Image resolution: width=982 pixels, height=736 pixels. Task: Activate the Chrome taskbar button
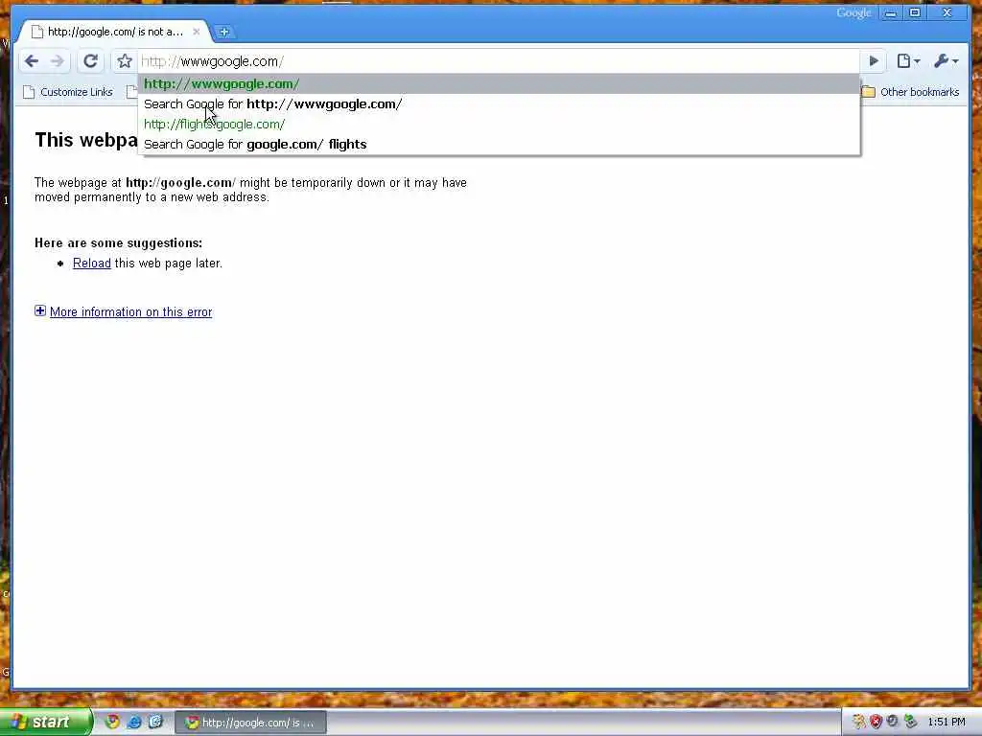tap(250, 723)
